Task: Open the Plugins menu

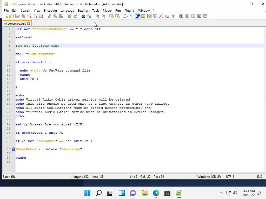Action: (x=129, y=10)
